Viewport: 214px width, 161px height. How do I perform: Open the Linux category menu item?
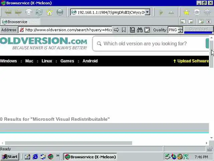[47, 61]
